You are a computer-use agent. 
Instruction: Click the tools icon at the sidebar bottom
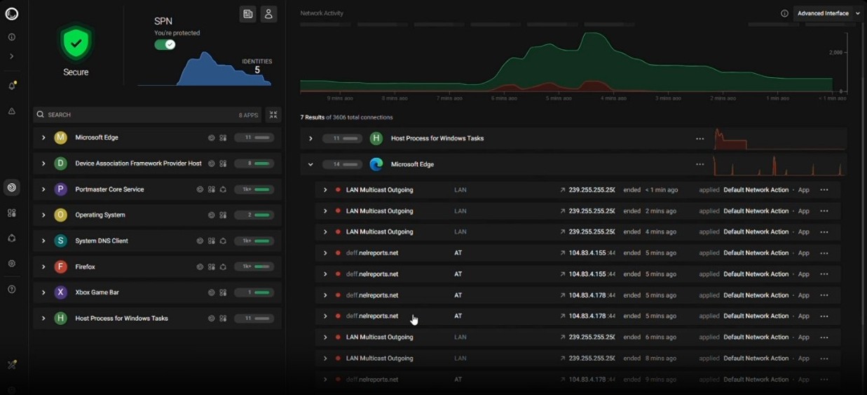click(11, 365)
